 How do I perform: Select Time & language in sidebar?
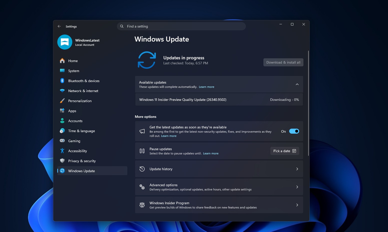(x=92, y=131)
